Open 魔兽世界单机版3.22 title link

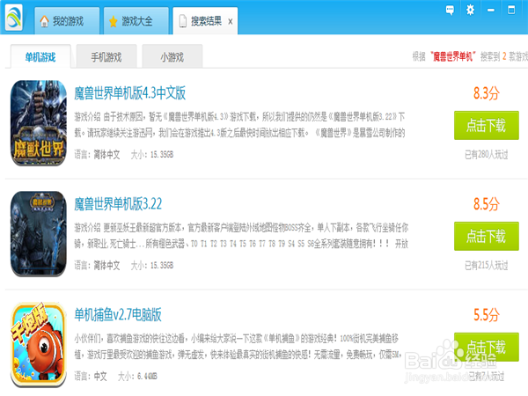[118, 204]
